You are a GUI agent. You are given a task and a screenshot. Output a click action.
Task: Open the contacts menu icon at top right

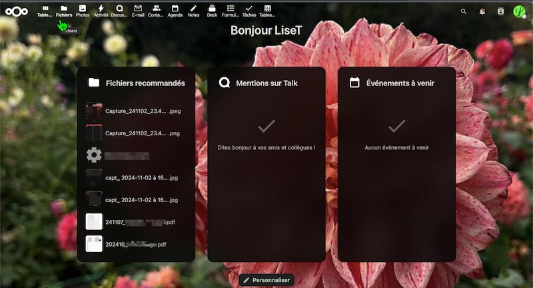coord(501,11)
